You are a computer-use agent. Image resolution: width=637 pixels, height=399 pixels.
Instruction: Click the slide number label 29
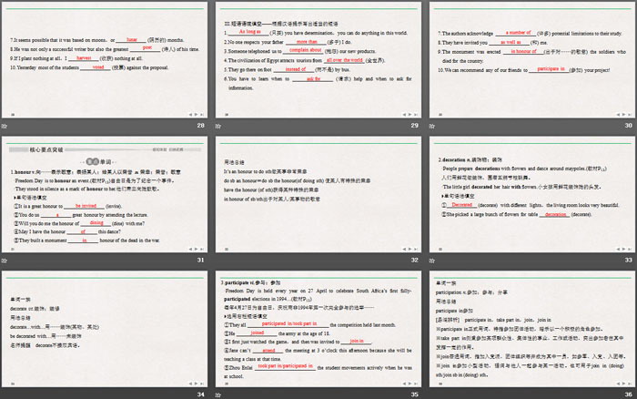413,126
